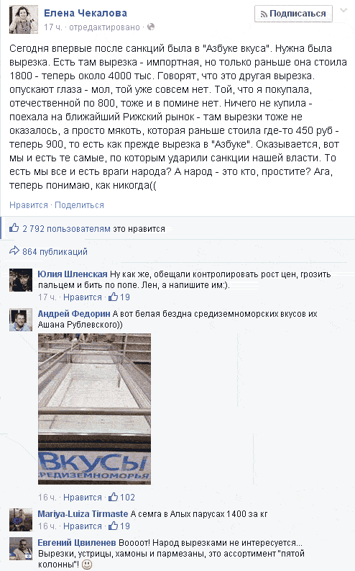The image size is (355, 571).
Task: Click the share arrow icon near 864 публикаций
Action: (14, 251)
